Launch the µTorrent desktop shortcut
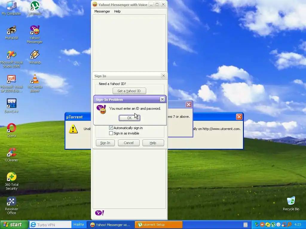This screenshot has width=306, height=229. coord(35,8)
